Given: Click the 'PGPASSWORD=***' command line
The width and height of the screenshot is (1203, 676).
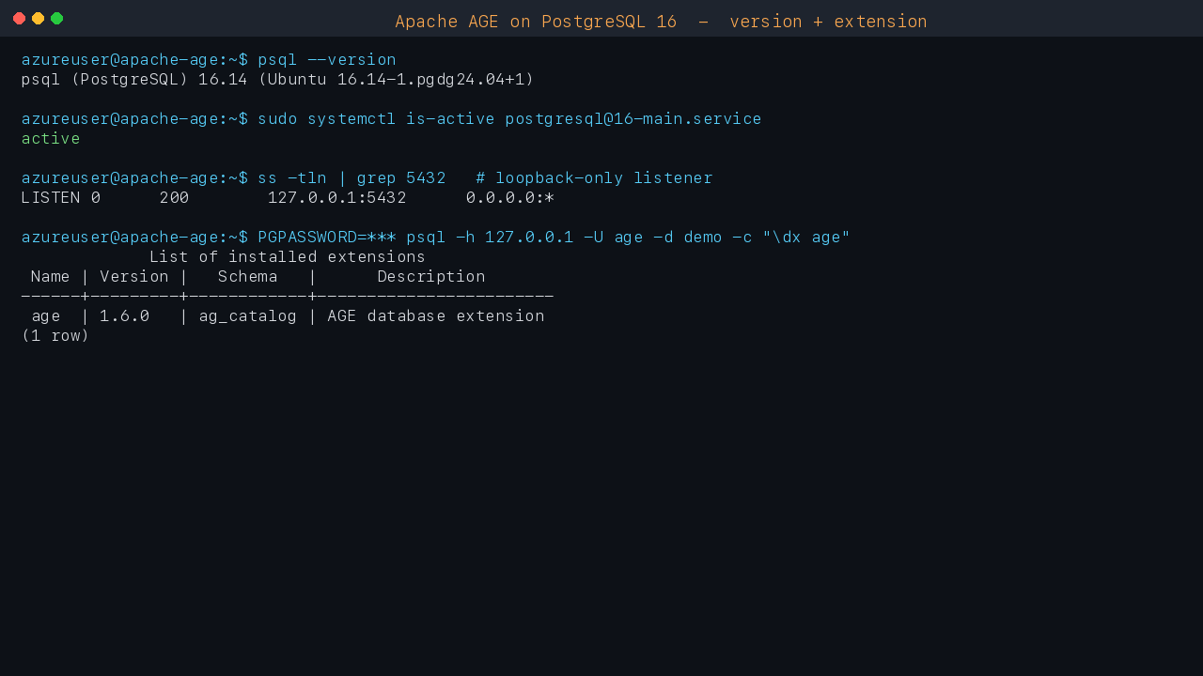Looking at the screenshot, I should [x=435, y=238].
